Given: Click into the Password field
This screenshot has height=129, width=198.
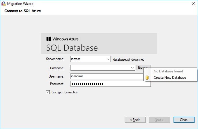Looking at the screenshot, I should click(x=111, y=84).
